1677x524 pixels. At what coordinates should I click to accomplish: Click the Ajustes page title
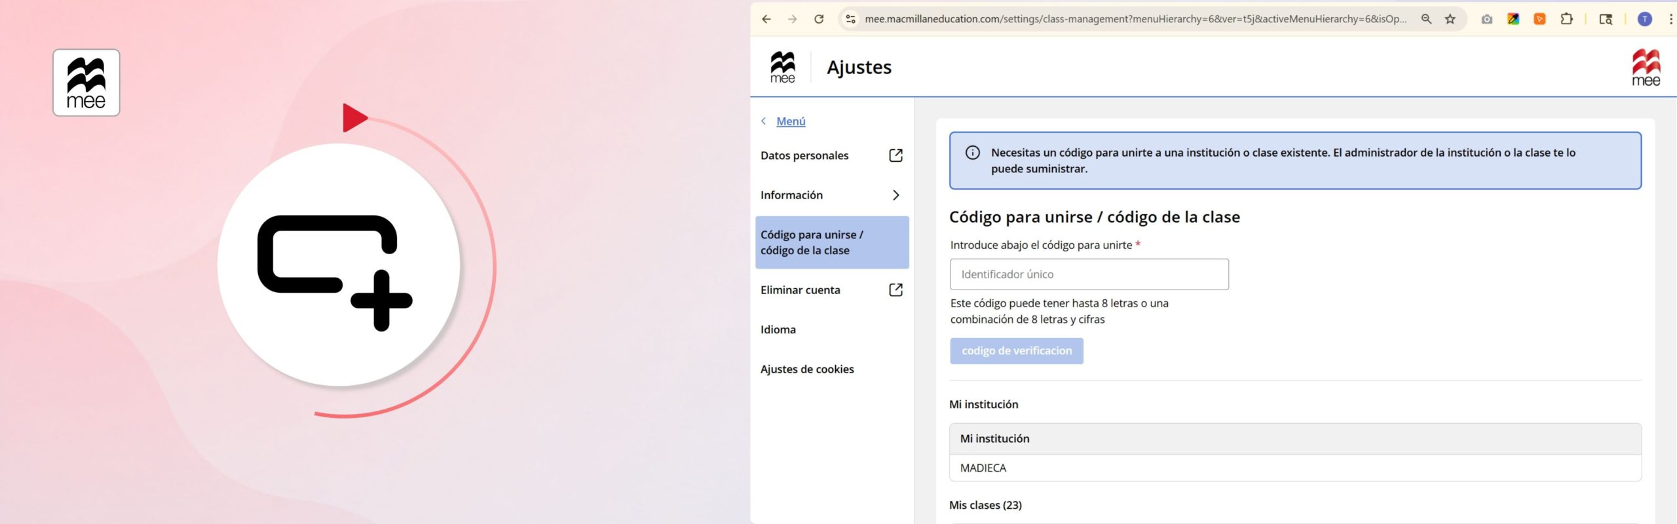click(x=859, y=67)
